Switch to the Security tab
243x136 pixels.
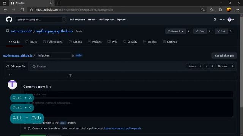(x=130, y=42)
